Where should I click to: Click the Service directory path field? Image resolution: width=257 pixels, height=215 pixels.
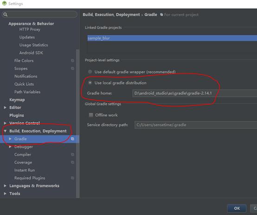tap(196, 125)
